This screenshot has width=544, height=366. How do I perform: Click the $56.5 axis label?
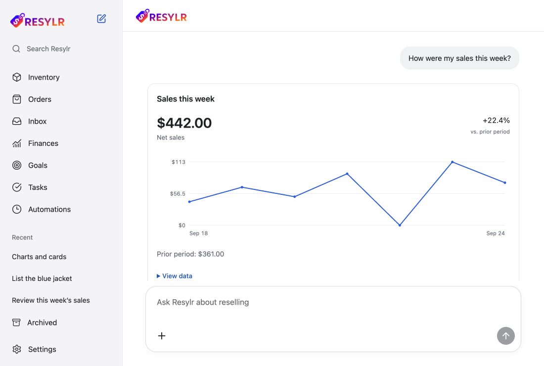click(x=178, y=193)
